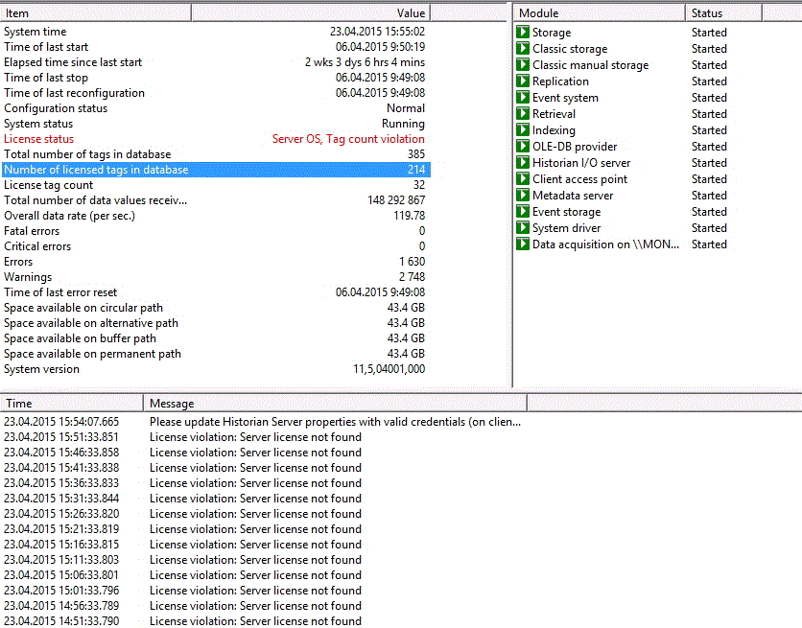Click the Replication module's green play icon
The image size is (802, 628).
point(523,81)
